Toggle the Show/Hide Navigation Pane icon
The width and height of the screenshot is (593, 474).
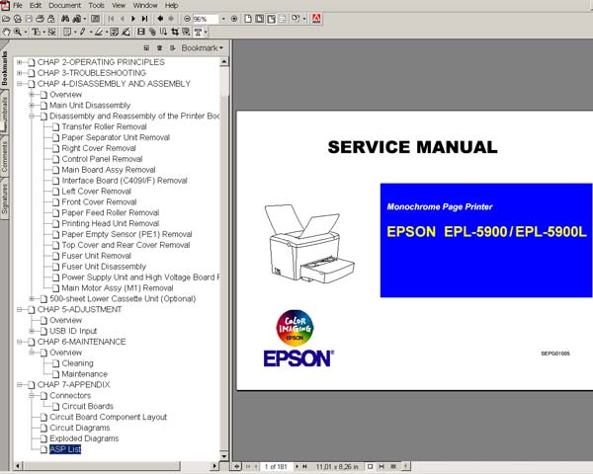[x=96, y=19]
